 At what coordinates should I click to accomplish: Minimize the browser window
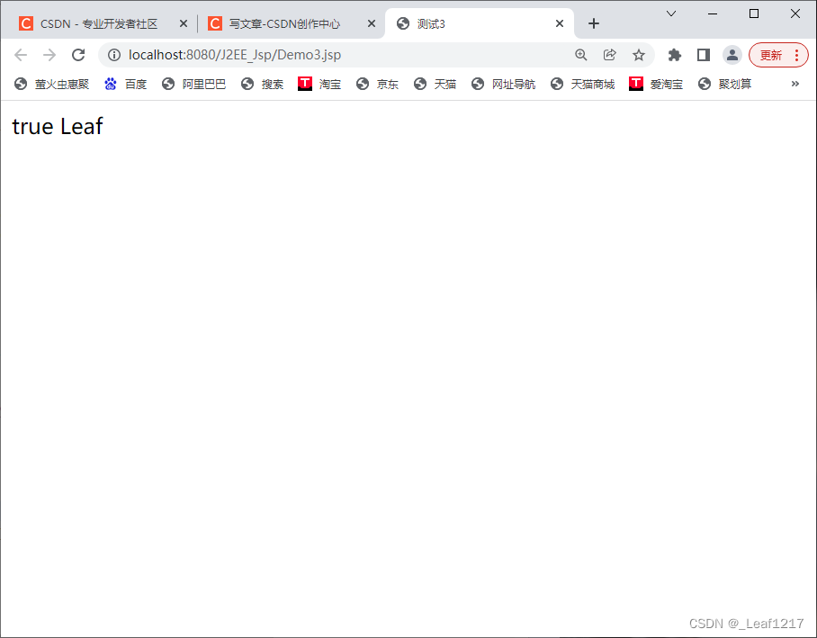(713, 13)
